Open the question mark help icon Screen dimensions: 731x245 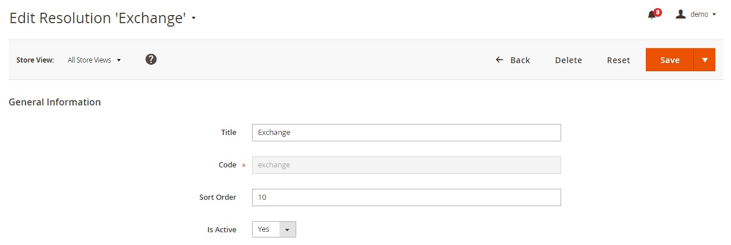(151, 59)
